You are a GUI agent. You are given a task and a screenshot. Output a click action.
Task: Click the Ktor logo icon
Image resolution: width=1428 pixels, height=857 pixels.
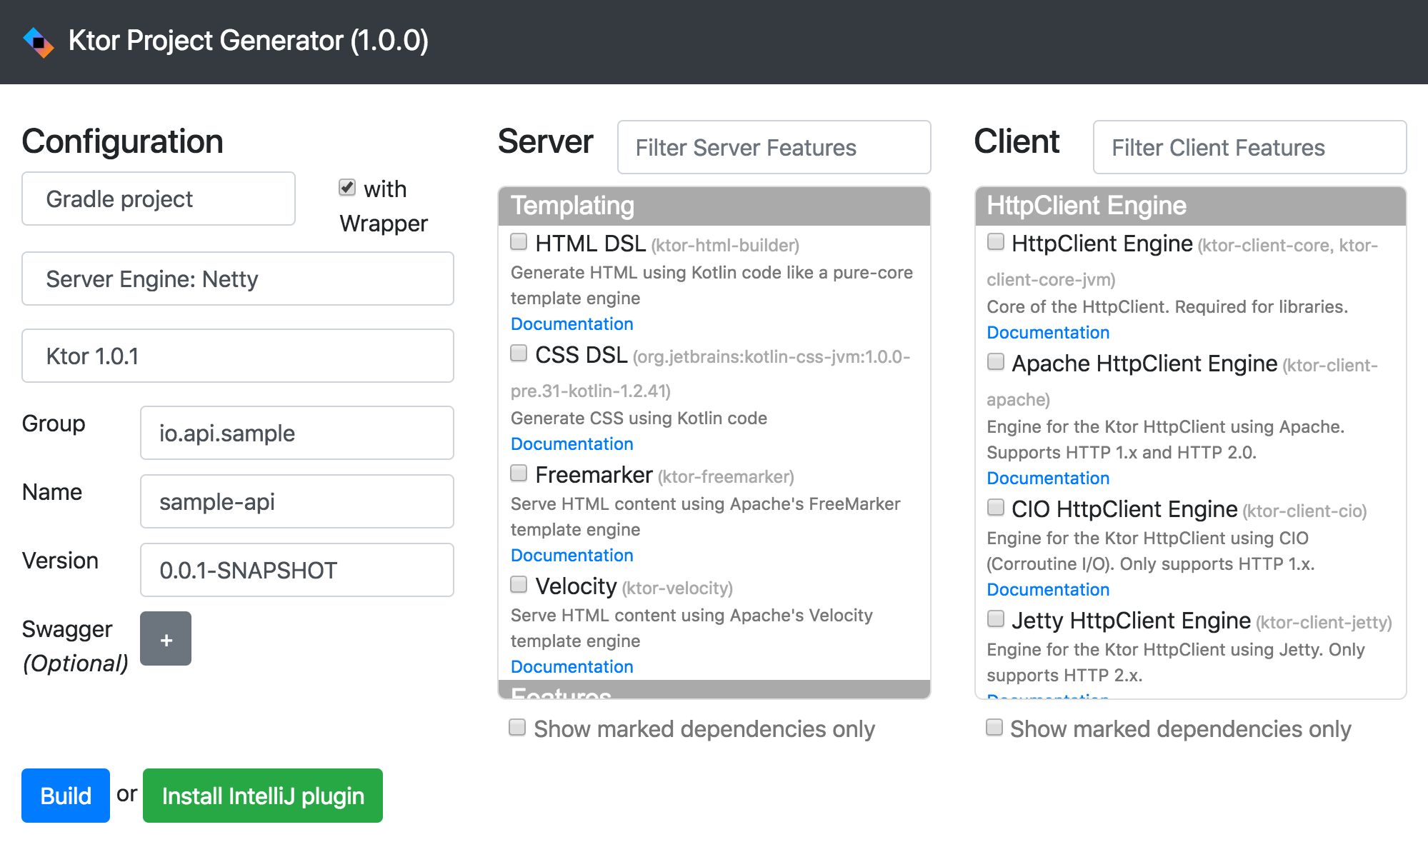point(38,41)
